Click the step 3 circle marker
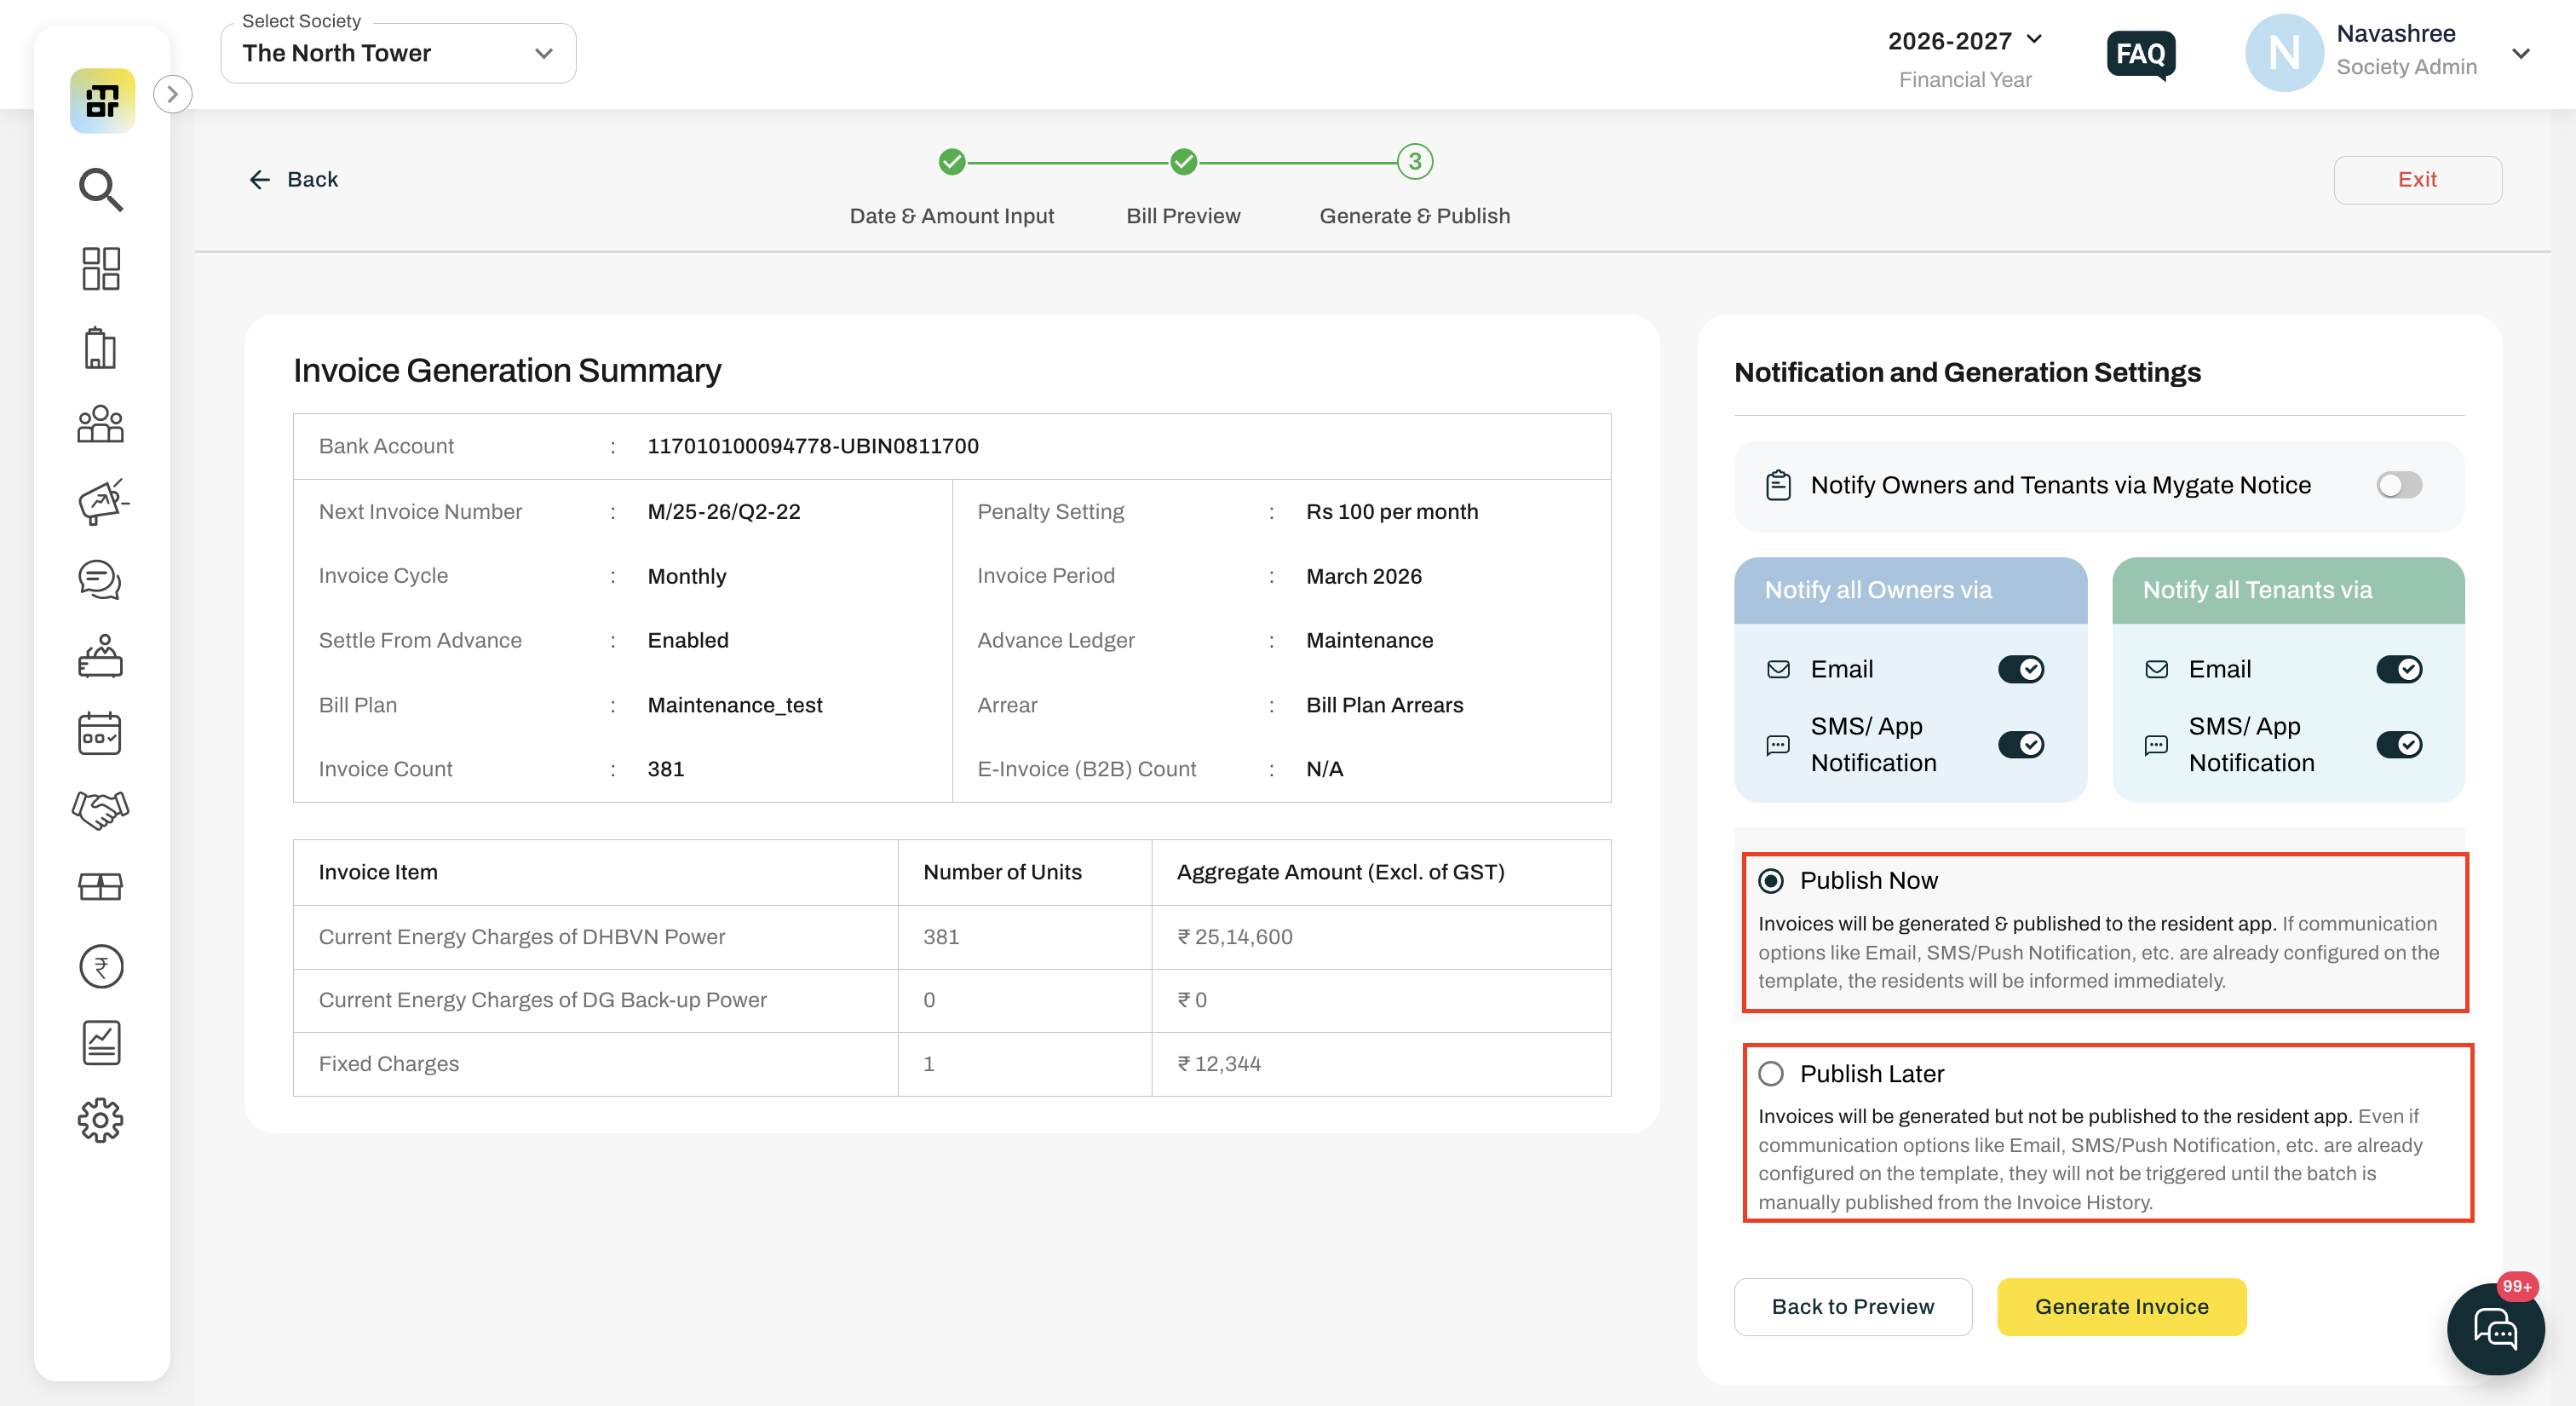Image resolution: width=2576 pixels, height=1406 pixels. point(1414,161)
